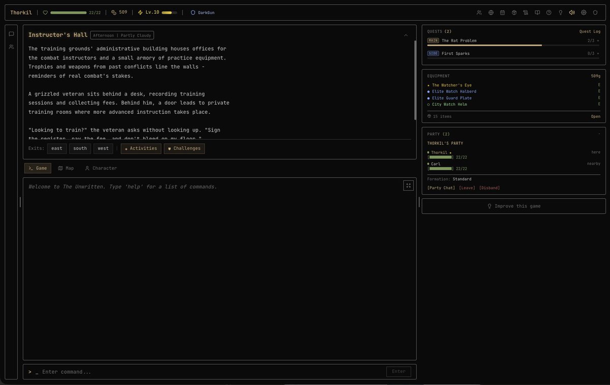Go to the east exit
Viewport: 610px width, 385px height.
[x=57, y=148]
